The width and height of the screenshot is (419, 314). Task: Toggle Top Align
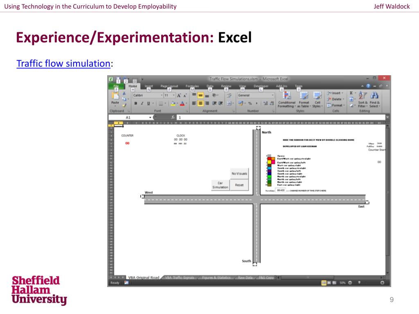pyautogui.click(x=194, y=95)
